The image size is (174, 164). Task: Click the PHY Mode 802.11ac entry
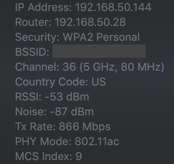tap(67, 141)
